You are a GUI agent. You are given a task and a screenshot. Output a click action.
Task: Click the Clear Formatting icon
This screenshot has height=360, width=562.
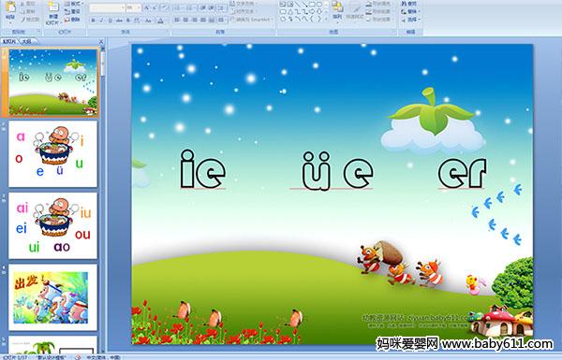(165, 7)
